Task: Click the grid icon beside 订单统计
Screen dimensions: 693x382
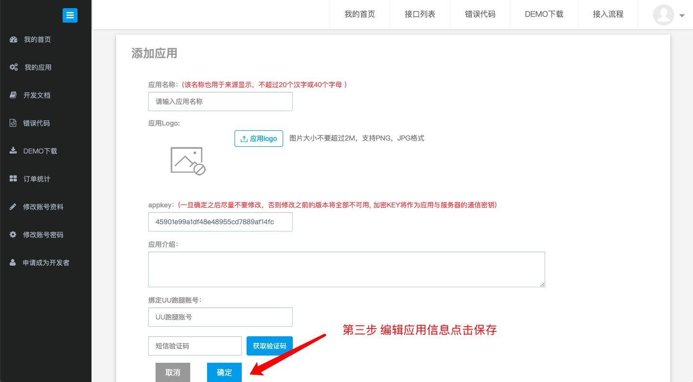Action: 13,179
